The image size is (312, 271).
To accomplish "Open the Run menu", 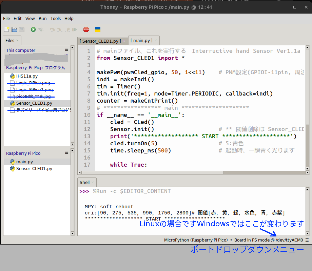I will pos(42,19).
